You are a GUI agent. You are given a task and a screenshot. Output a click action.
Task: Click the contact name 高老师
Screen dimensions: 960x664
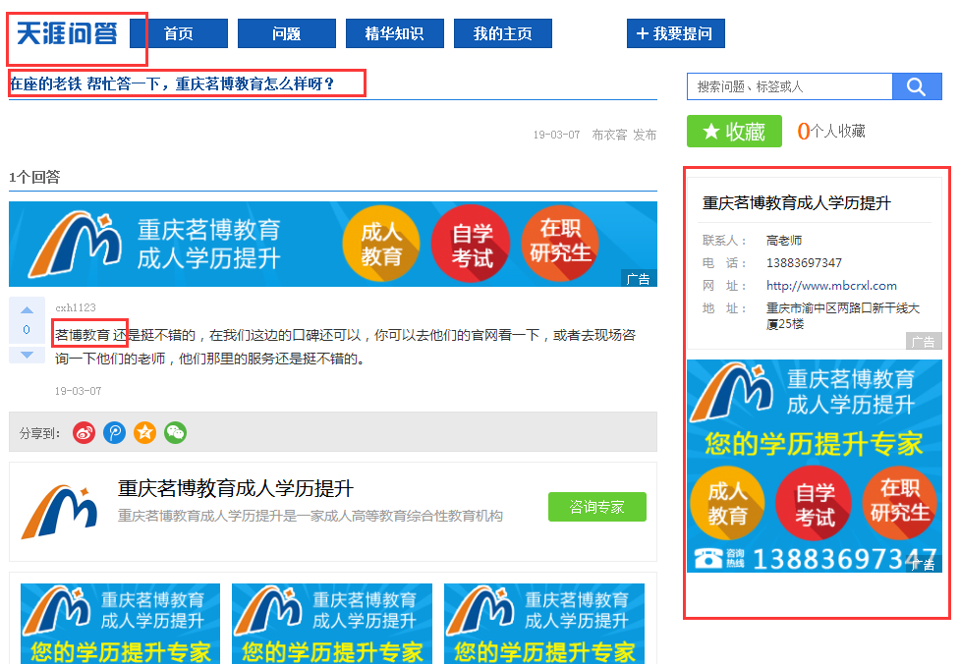(784, 241)
